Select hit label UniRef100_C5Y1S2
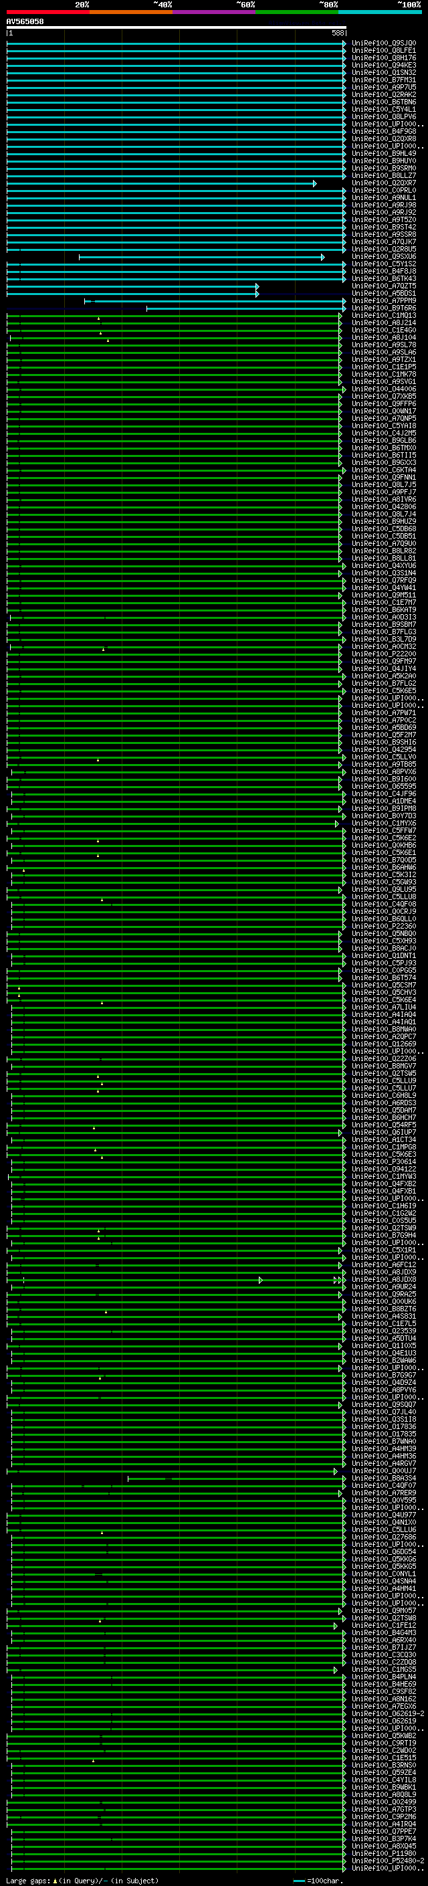428x1886 pixels. coord(383,264)
